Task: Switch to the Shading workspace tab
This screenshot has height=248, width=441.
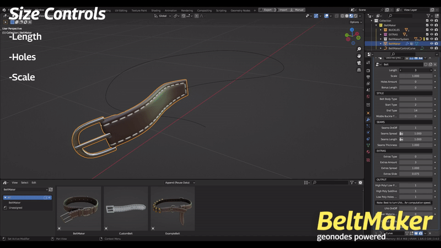Action: pos(156,10)
